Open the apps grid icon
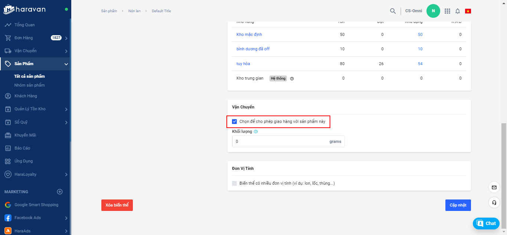 point(447,11)
